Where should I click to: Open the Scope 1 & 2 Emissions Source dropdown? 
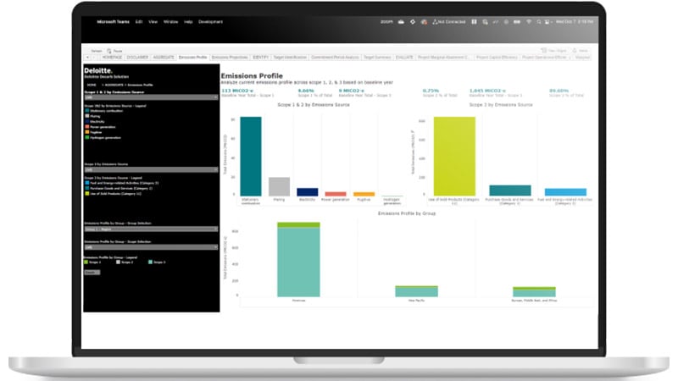[x=151, y=97]
